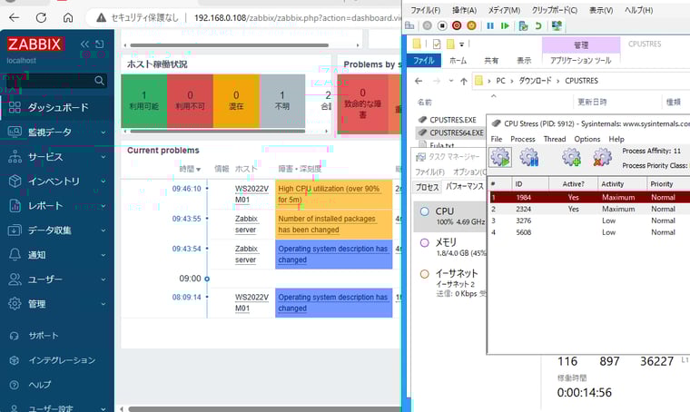Open Explorer recent locations dropdown

(450, 81)
